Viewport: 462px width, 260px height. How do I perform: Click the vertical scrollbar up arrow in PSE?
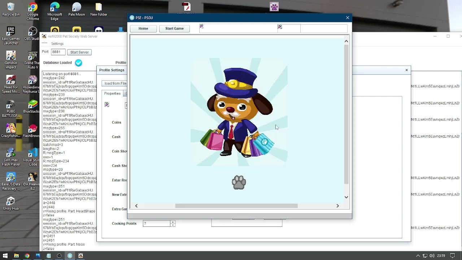[x=346, y=41]
